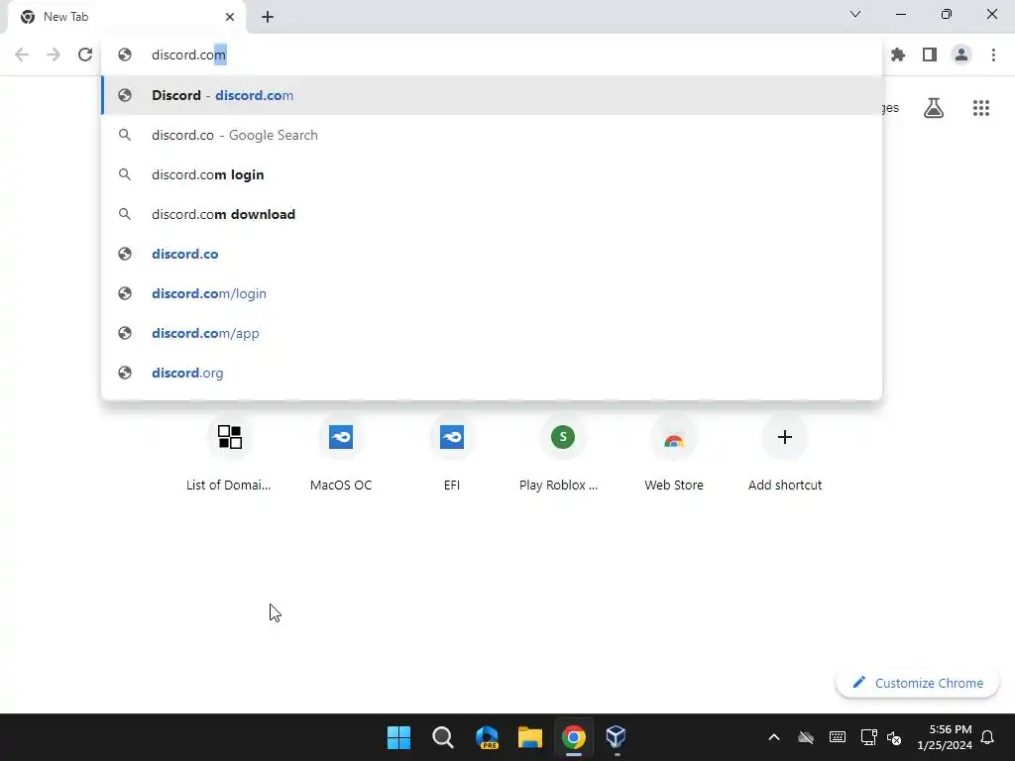Click the cloud sync tray icon

point(805,737)
